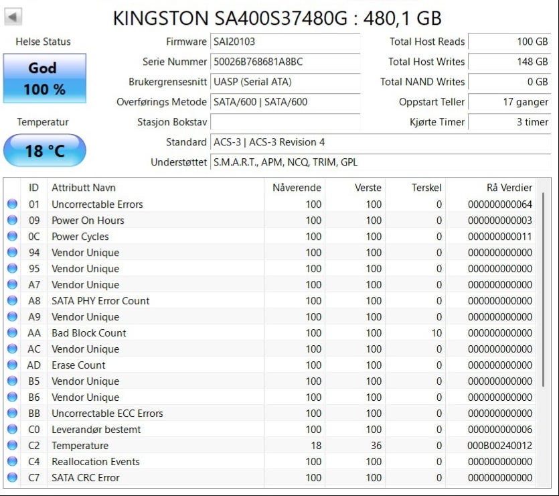Select the Reallocation Events attribute name

coord(96,461)
